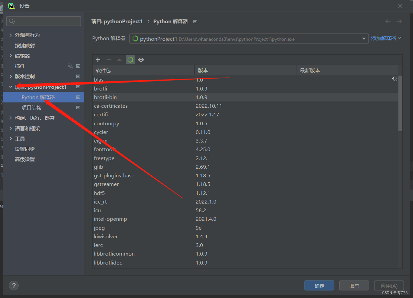Expand the 构建、执行、部署 section
The width and height of the screenshot is (413, 298).
coord(11,118)
